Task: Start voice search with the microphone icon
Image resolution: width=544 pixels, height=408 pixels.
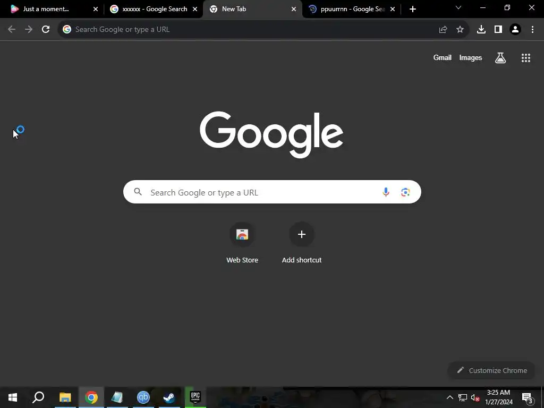Action: pyautogui.click(x=386, y=192)
